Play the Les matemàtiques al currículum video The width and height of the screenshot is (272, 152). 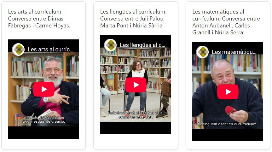(x=228, y=92)
